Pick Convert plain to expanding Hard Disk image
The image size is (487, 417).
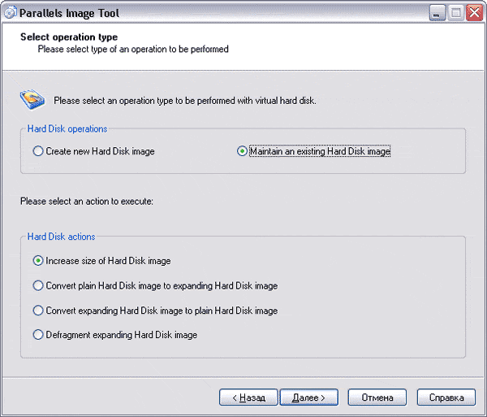(38, 285)
